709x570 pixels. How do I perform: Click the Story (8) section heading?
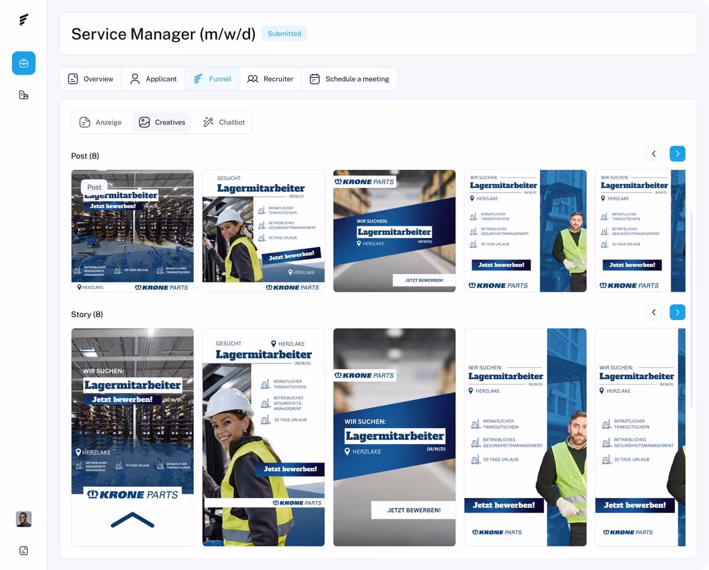click(x=87, y=314)
